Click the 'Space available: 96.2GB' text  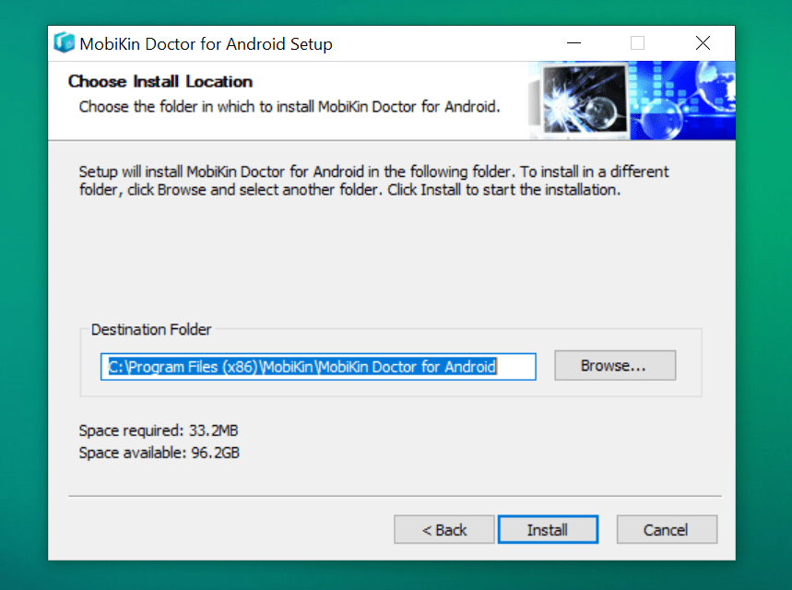click(x=160, y=453)
